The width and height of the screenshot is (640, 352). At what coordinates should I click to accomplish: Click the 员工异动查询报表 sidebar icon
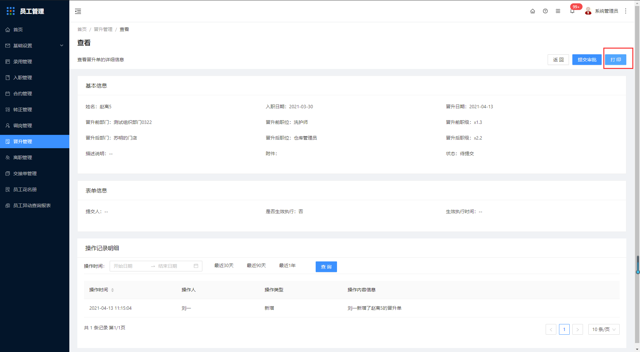(x=8, y=205)
